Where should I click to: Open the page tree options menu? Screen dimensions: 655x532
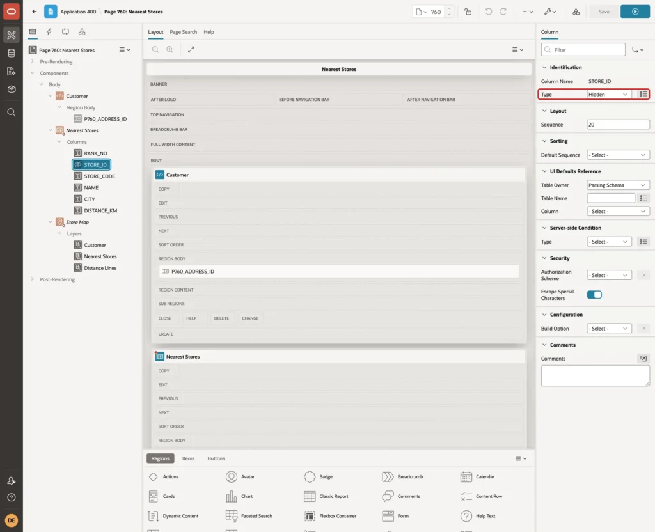pos(125,50)
